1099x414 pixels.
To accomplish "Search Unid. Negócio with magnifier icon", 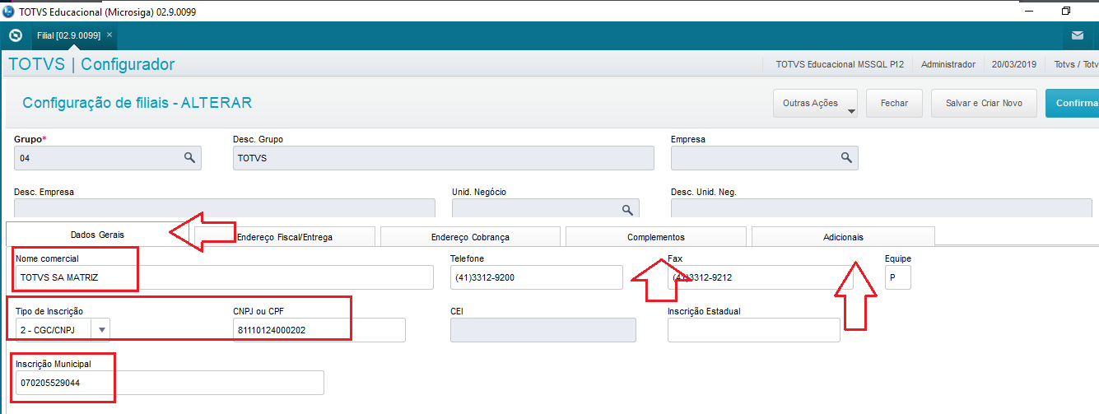I will (x=627, y=209).
